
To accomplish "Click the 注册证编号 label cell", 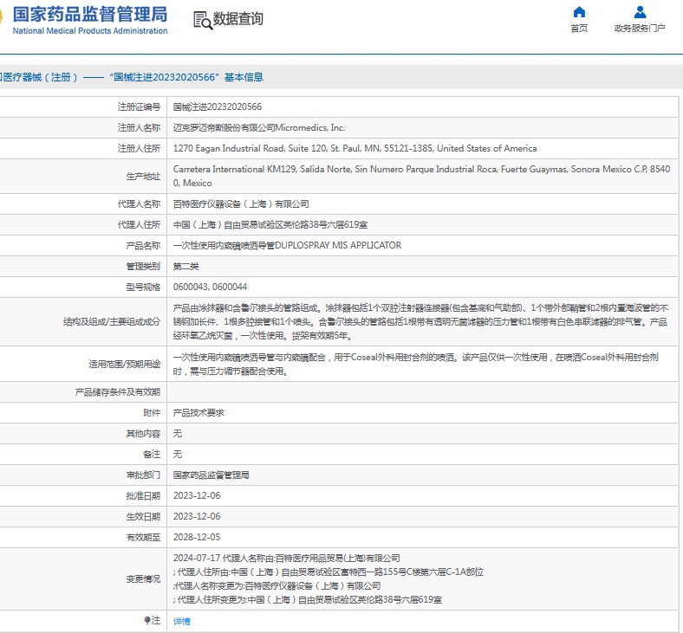I will (x=139, y=107).
